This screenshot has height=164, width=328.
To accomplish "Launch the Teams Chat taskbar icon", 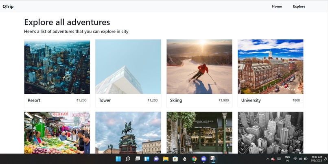I will (156, 159).
